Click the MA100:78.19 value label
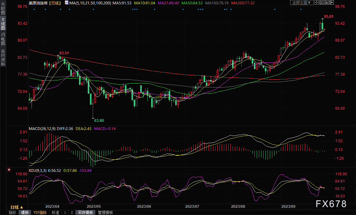356x215 pixels. (x=217, y=3)
